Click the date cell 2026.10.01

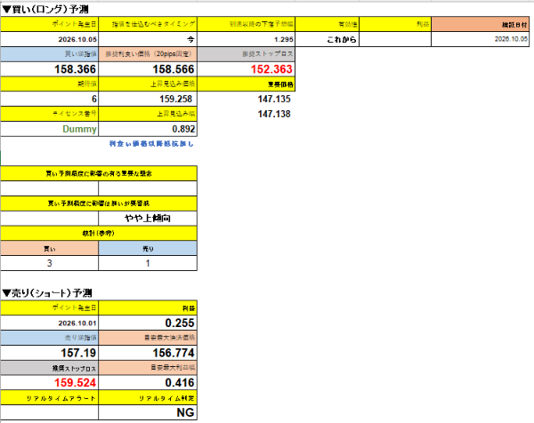(x=49, y=323)
